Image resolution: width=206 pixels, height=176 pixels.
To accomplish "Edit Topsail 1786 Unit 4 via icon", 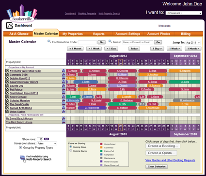I will point(7,108).
